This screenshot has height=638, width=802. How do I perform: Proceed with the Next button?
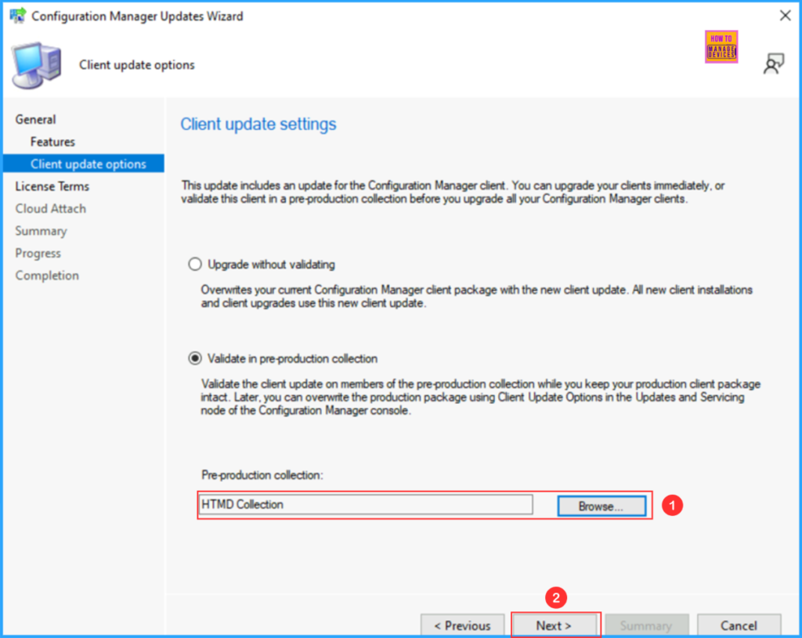point(554,625)
